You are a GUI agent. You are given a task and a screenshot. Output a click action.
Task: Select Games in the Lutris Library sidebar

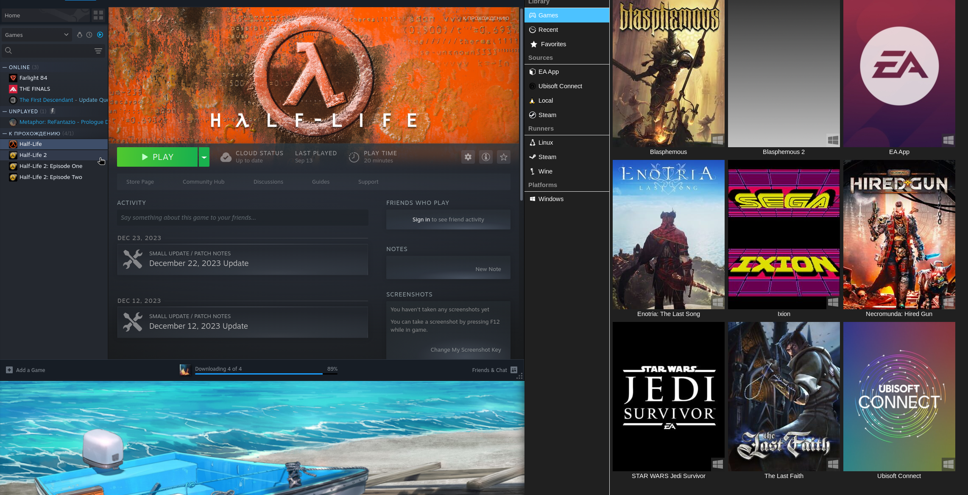coord(567,15)
